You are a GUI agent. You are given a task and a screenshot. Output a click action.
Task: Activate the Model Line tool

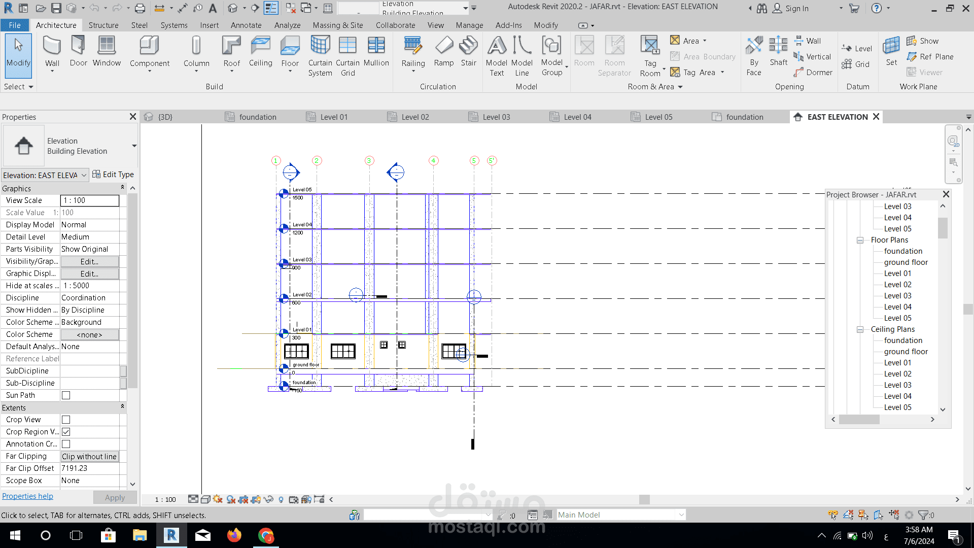click(x=522, y=56)
